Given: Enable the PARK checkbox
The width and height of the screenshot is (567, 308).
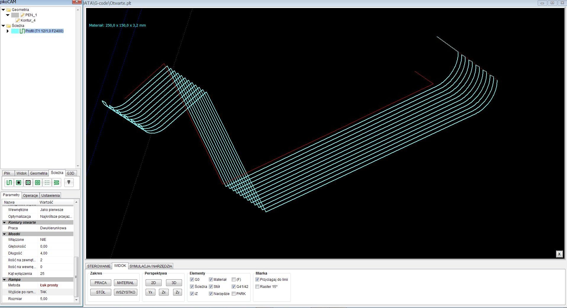Looking at the screenshot, I should click(x=233, y=294).
